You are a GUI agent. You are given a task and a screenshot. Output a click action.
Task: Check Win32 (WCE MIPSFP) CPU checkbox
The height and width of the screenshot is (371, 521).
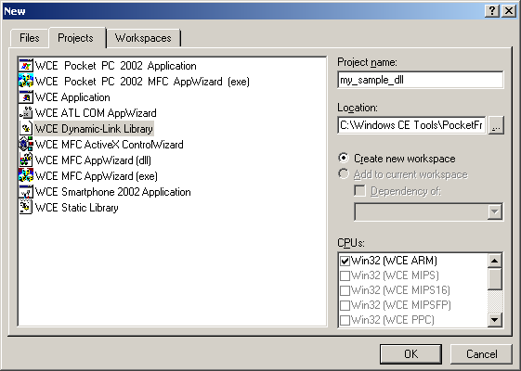(345, 305)
